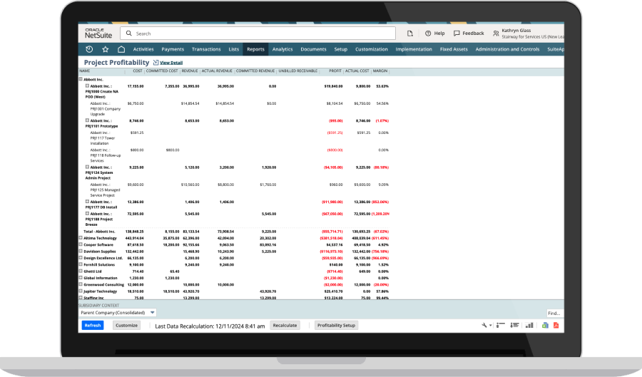Viewport: 642px width, 377px height.
Task: Open the wrench options icon
Action: [x=484, y=325]
